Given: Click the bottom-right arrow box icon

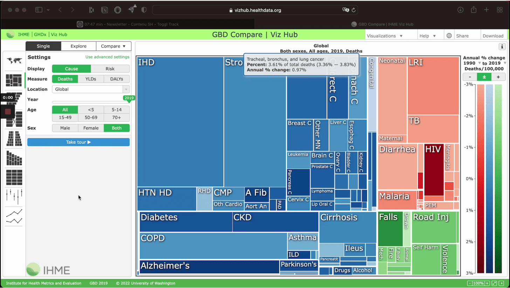Looking at the screenshot, I should (501, 283).
